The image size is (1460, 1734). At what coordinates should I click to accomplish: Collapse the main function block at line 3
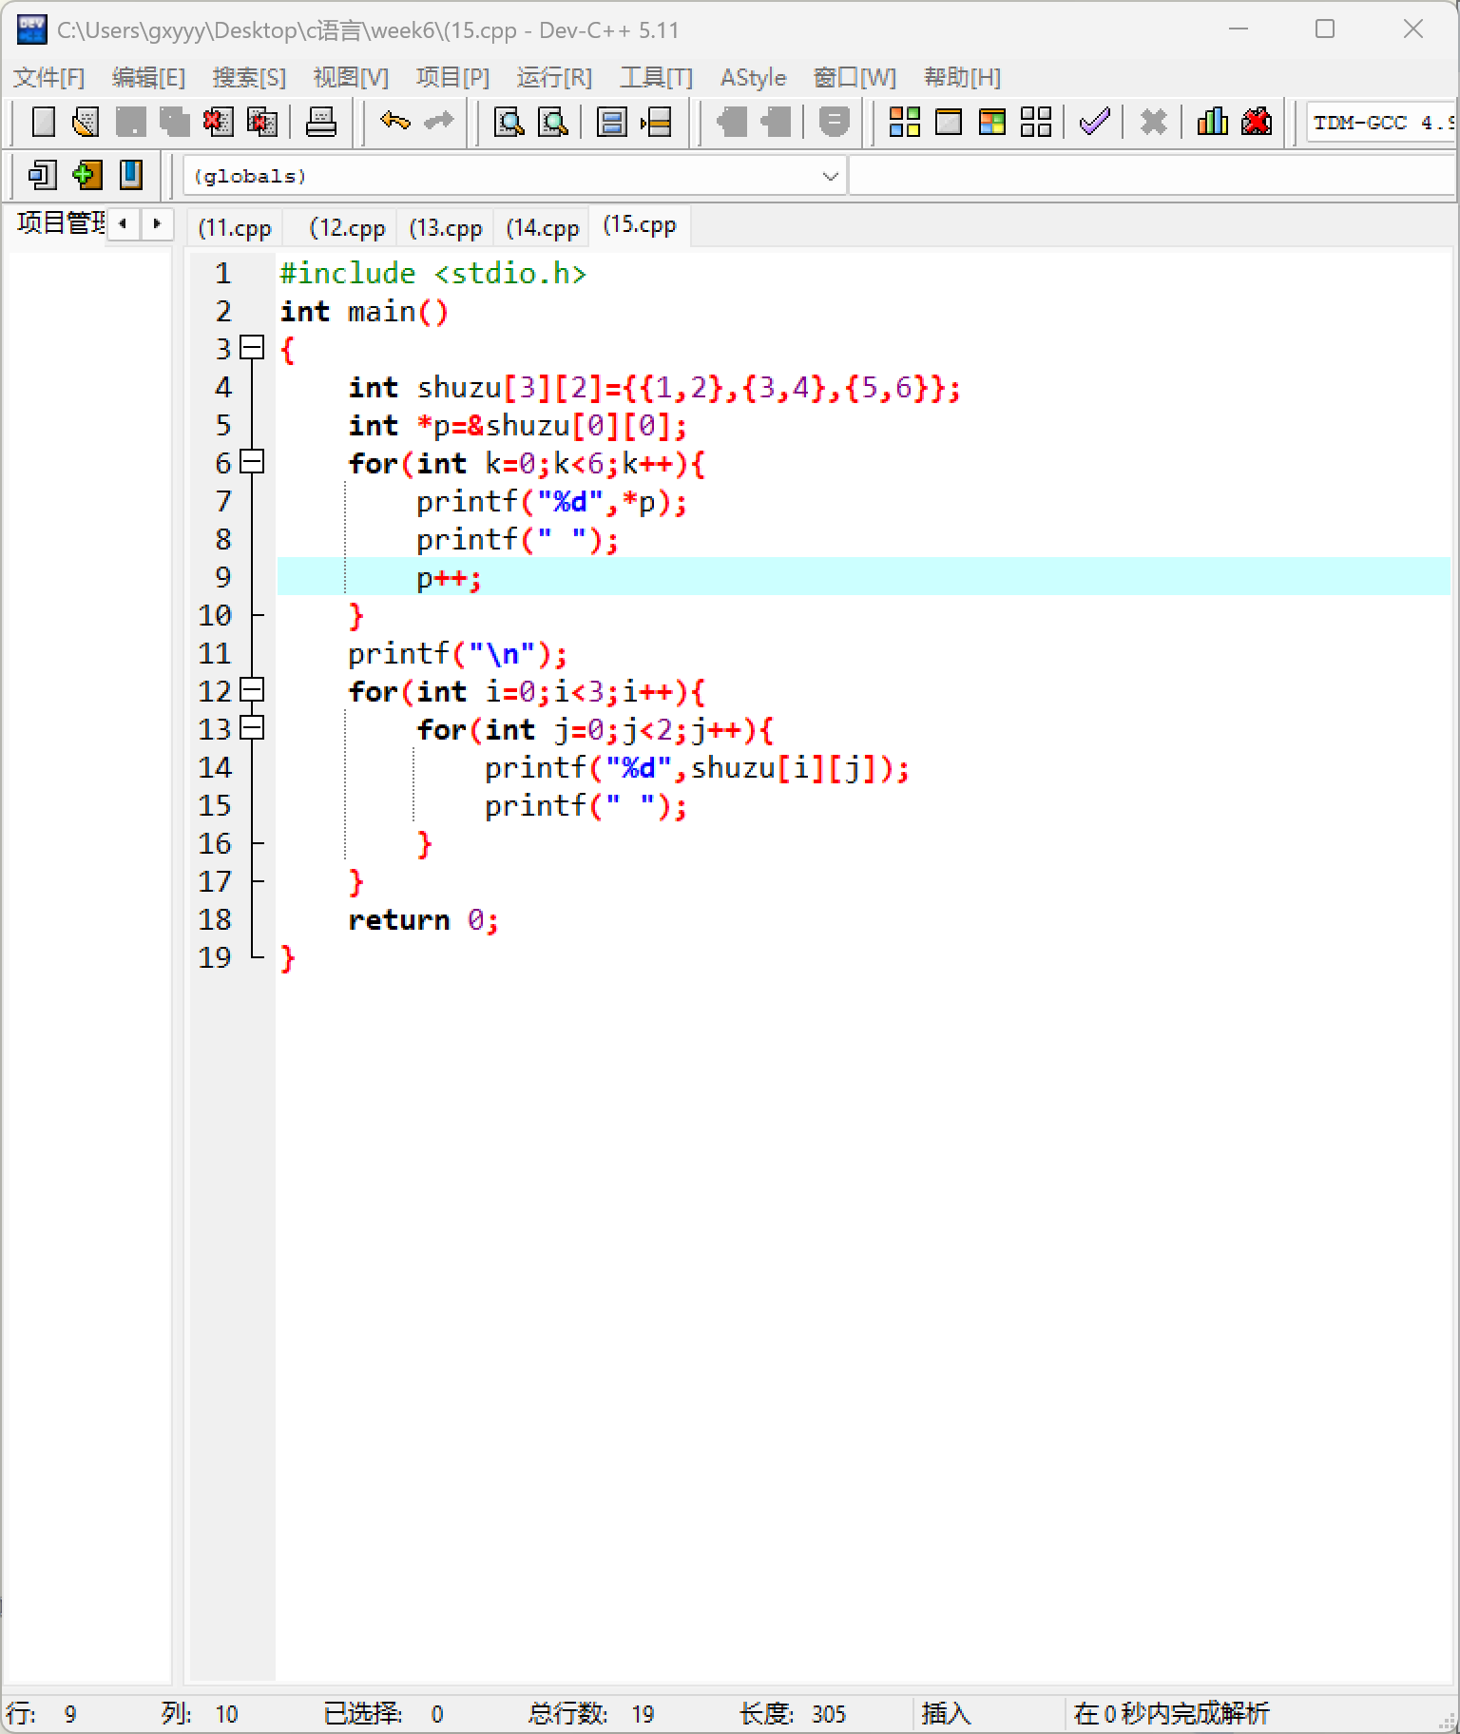[252, 348]
